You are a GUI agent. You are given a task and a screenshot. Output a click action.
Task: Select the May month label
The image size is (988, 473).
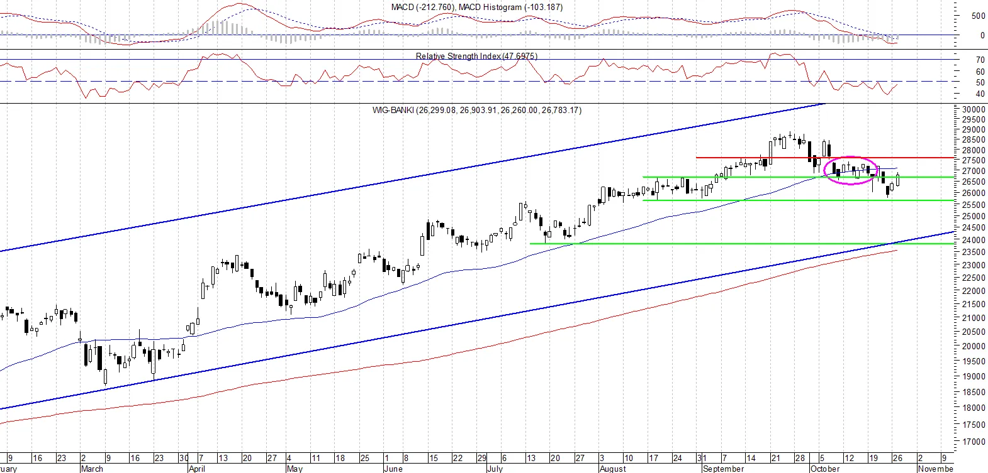click(x=295, y=469)
